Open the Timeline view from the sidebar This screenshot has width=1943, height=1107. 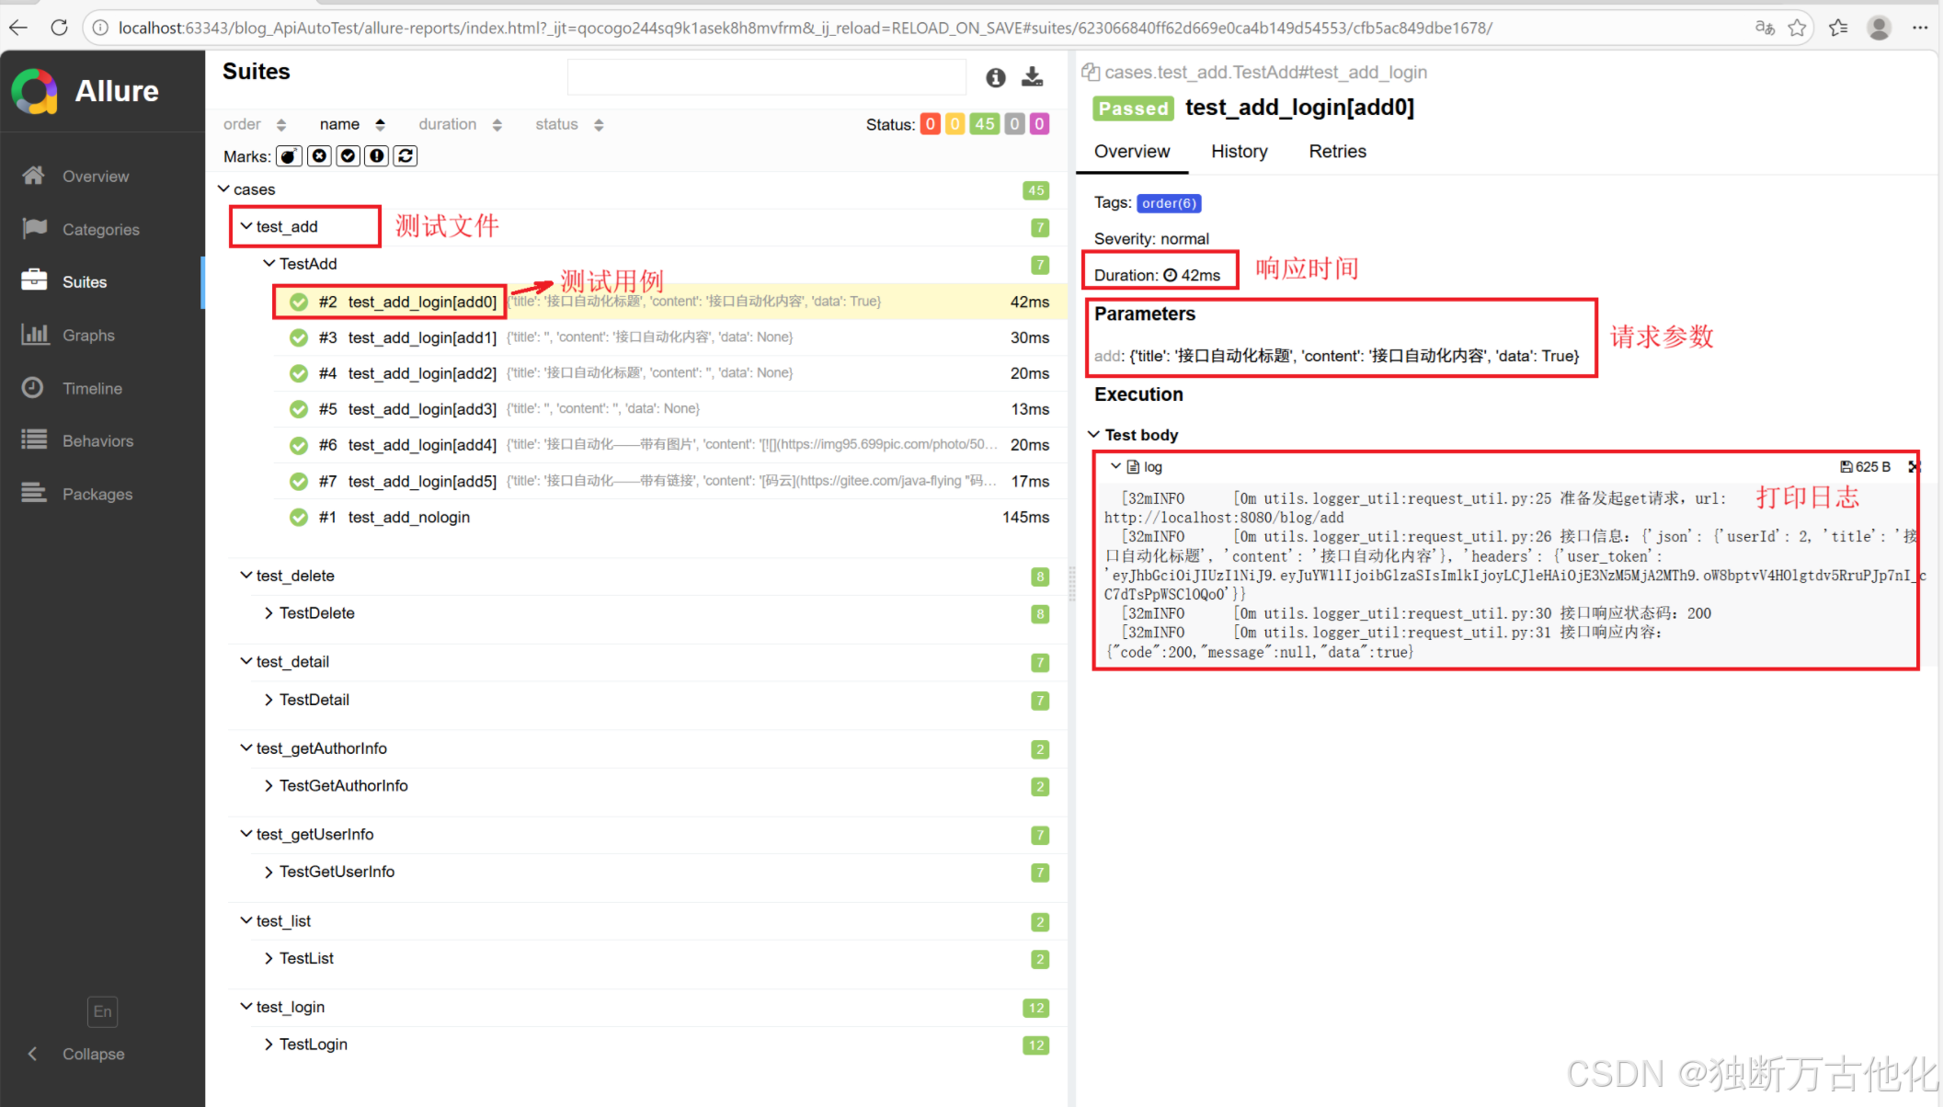click(91, 389)
